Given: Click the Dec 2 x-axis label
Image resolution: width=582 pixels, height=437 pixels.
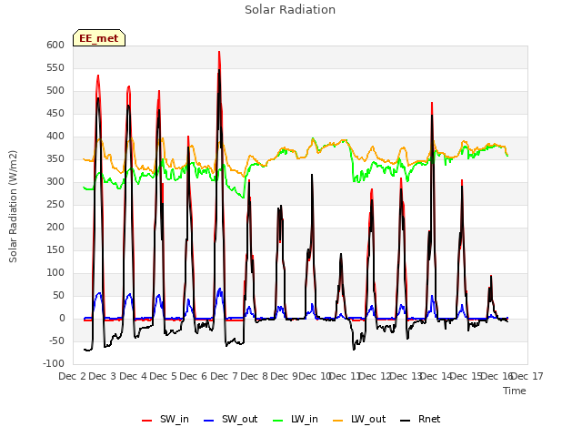Looking at the screenshot, I should [x=72, y=376].
